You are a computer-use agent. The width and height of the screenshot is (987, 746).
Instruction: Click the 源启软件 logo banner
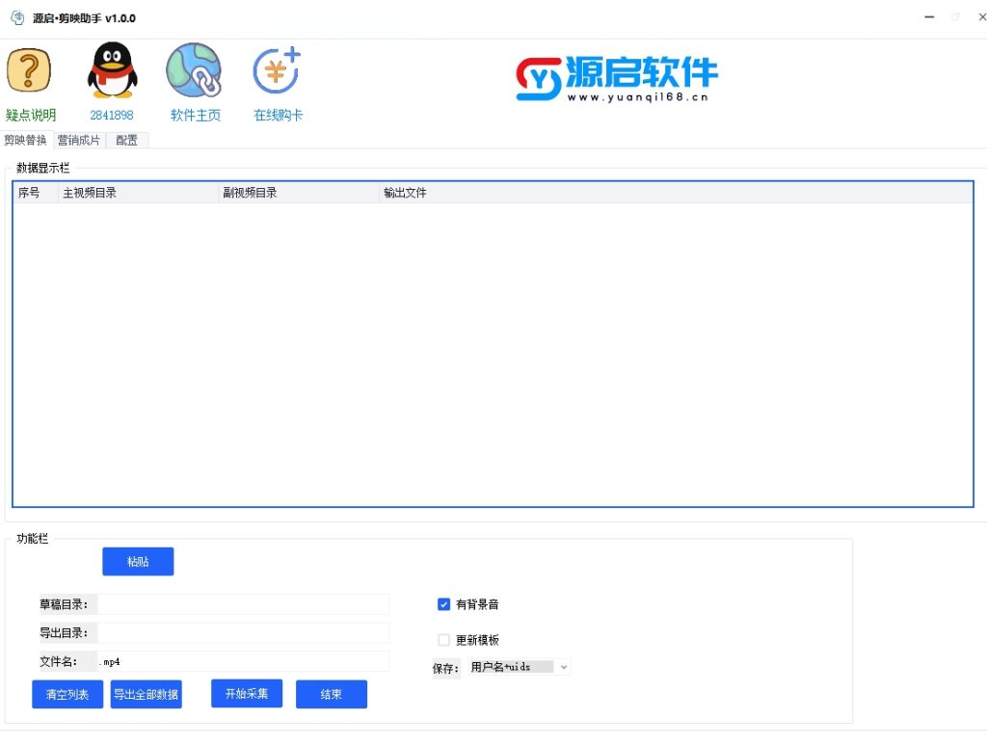coord(617,77)
